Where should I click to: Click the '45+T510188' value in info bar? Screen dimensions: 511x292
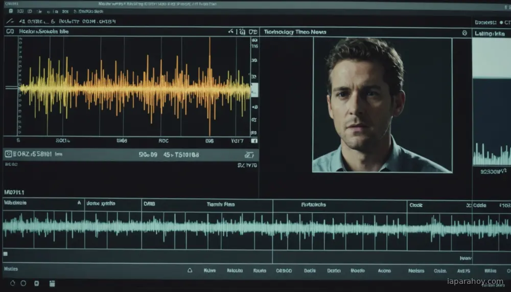pyautogui.click(x=181, y=154)
